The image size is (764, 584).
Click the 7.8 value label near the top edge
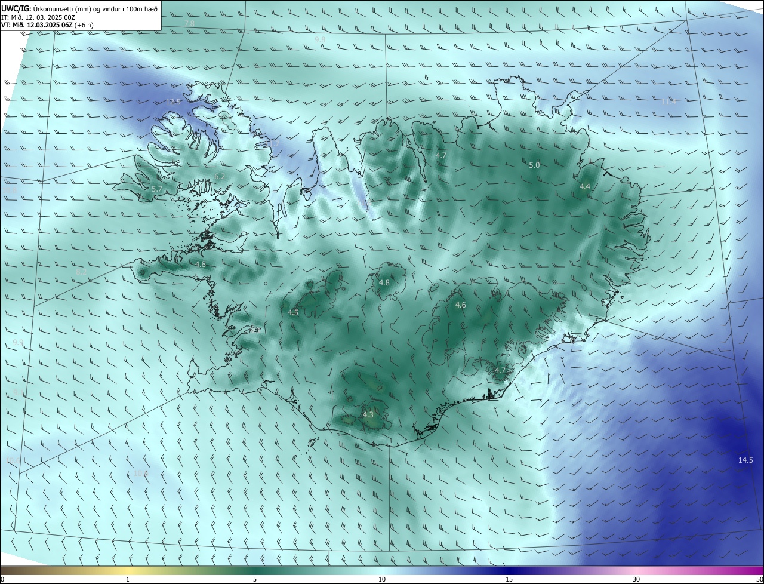coord(189,23)
